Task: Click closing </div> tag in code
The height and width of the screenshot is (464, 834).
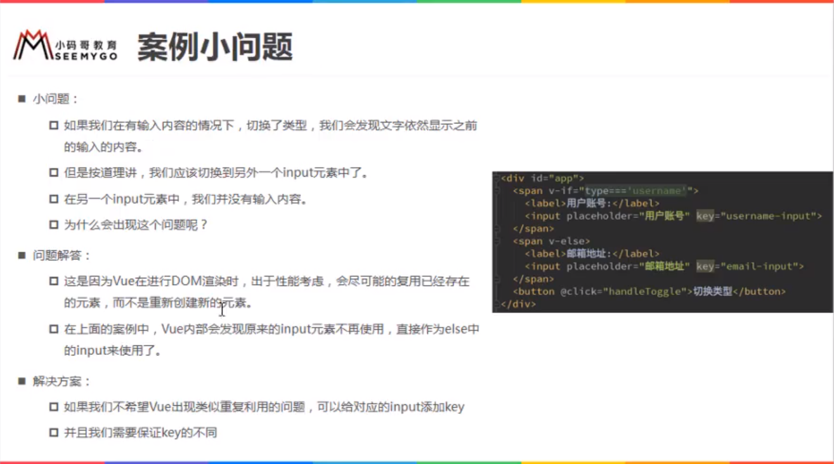Action: (x=518, y=304)
